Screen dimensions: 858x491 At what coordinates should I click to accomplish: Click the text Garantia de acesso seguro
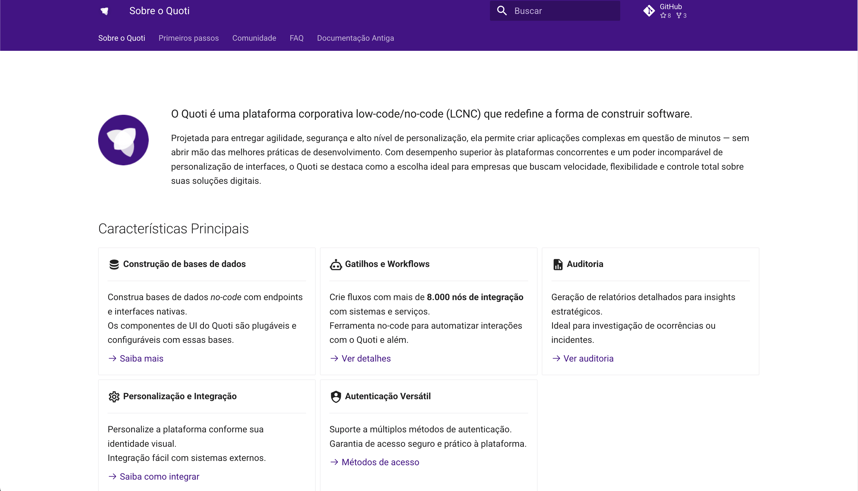(x=428, y=444)
